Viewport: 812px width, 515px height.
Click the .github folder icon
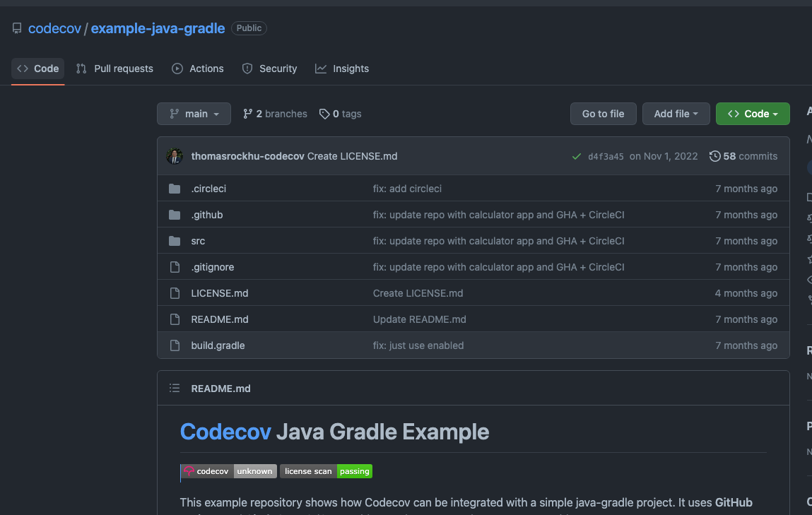(x=175, y=215)
